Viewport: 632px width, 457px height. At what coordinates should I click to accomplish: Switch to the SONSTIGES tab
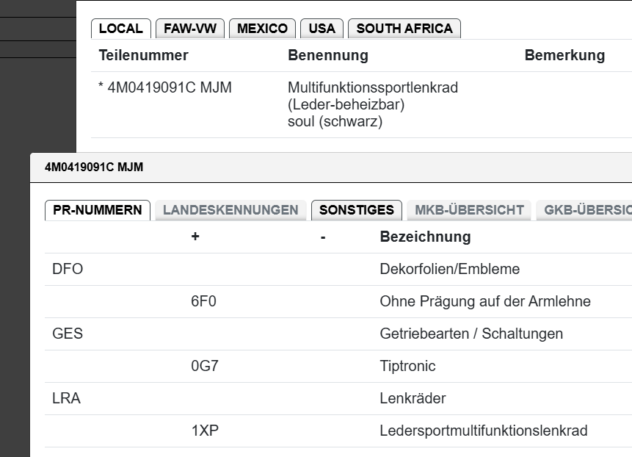pos(357,210)
